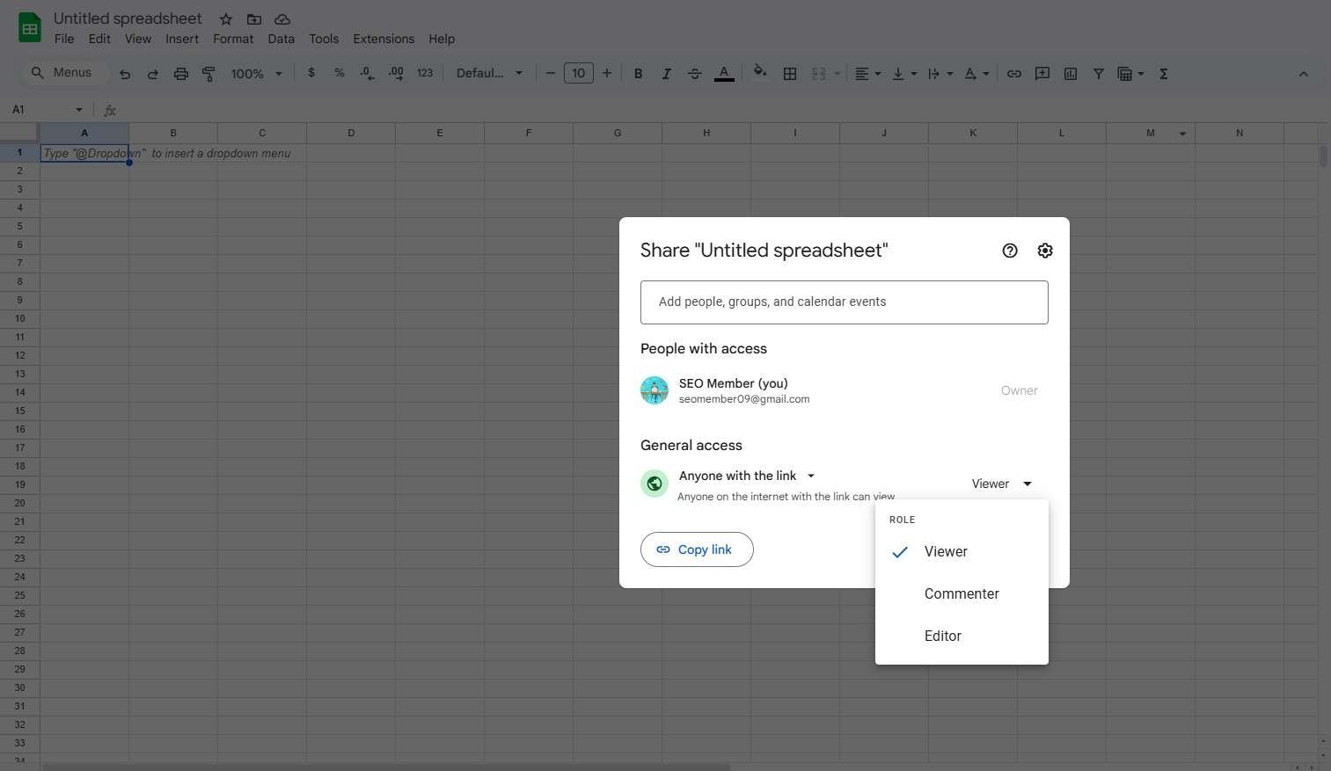The image size is (1331, 771).
Task: Open text rotation dropdown
Action: tap(976, 74)
